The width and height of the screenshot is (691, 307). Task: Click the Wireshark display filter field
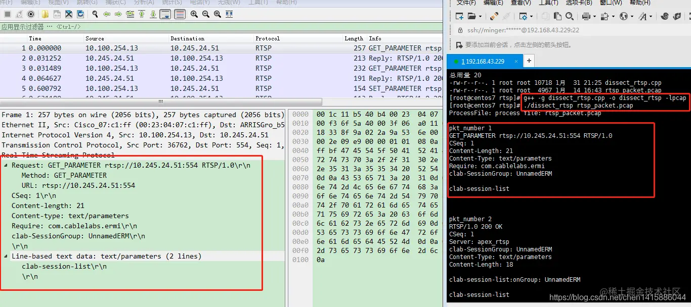[x=221, y=26]
